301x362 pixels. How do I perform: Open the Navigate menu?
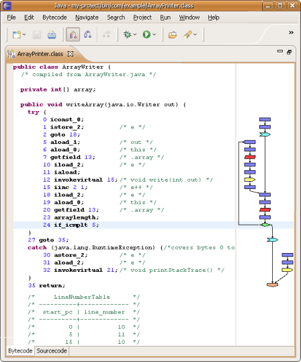pos(87,17)
